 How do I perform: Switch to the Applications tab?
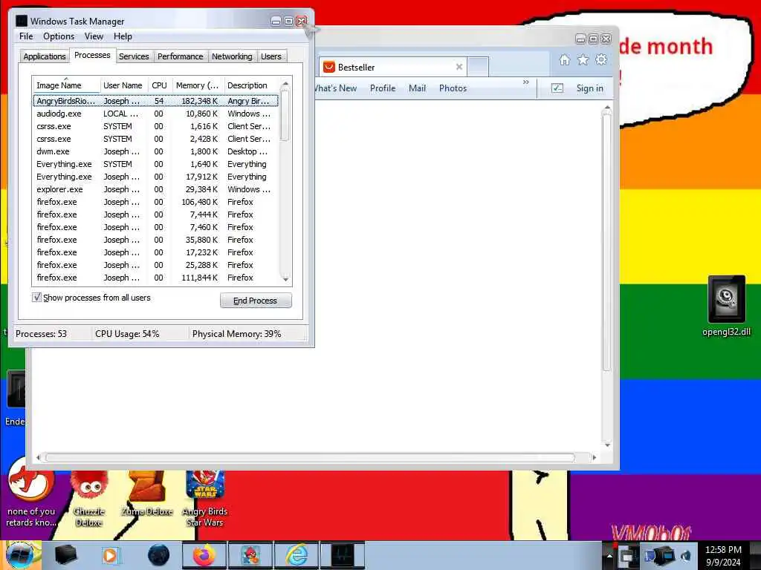point(44,56)
